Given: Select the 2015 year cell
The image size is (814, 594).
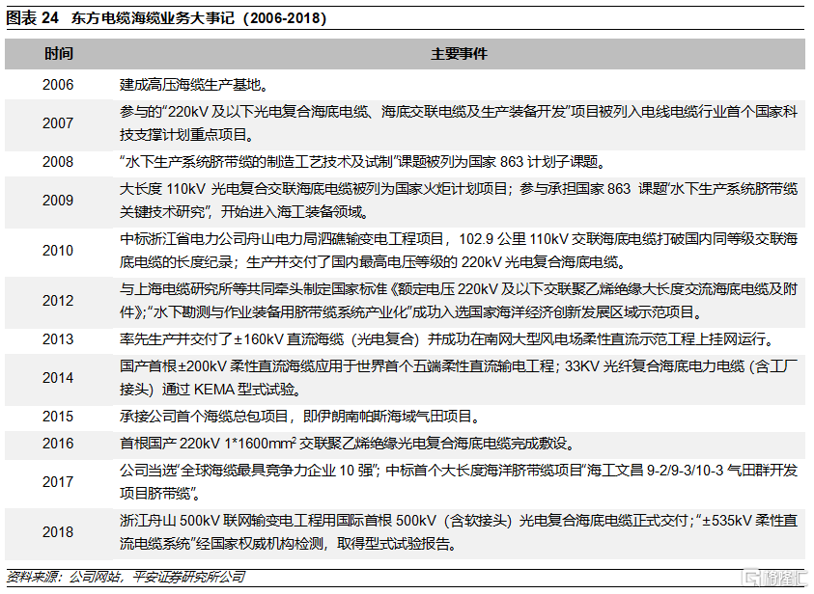Looking at the screenshot, I should pyautogui.click(x=58, y=417).
